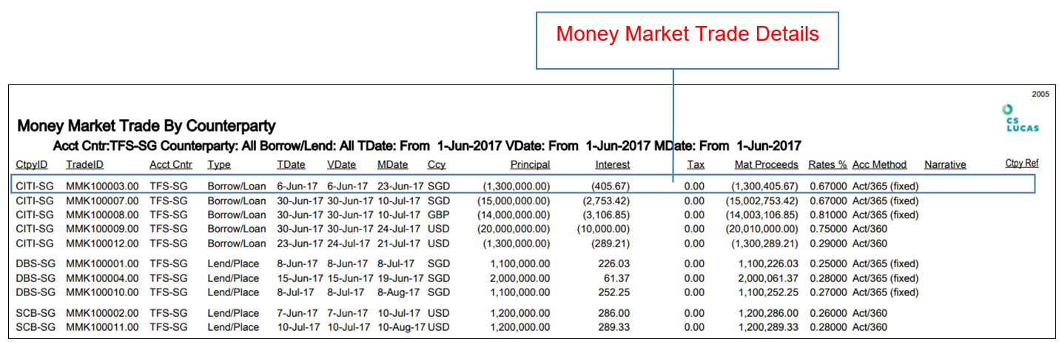1059x342 pixels.
Task: Click the Narrative column header
Action: [945, 164]
